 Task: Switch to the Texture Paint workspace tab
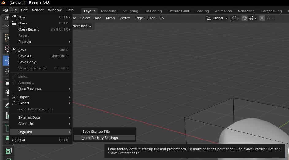coord(179,11)
